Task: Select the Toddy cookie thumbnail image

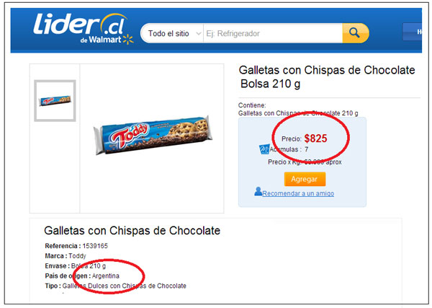Action: pyautogui.click(x=55, y=101)
